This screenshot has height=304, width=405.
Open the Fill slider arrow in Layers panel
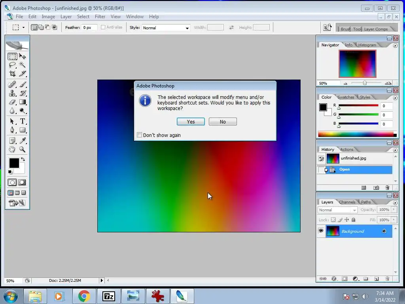[x=394, y=220]
